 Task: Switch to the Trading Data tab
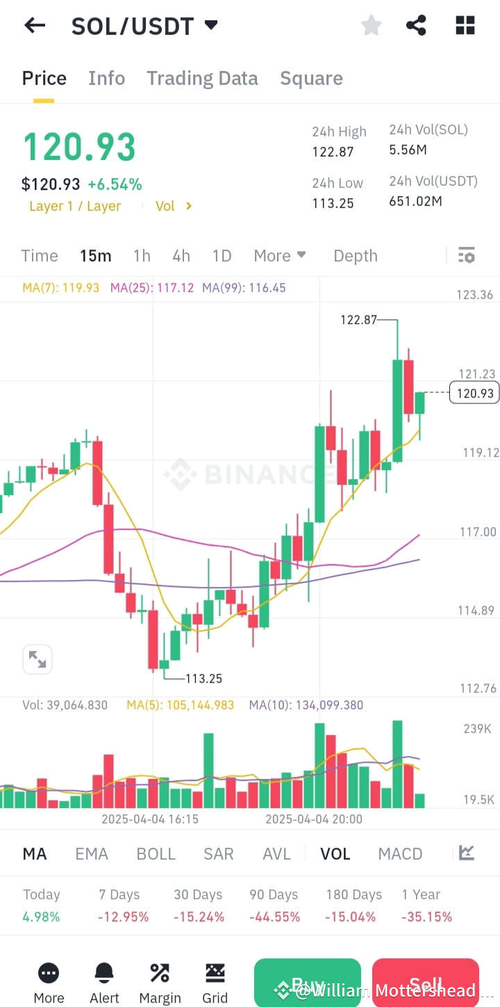tap(202, 78)
